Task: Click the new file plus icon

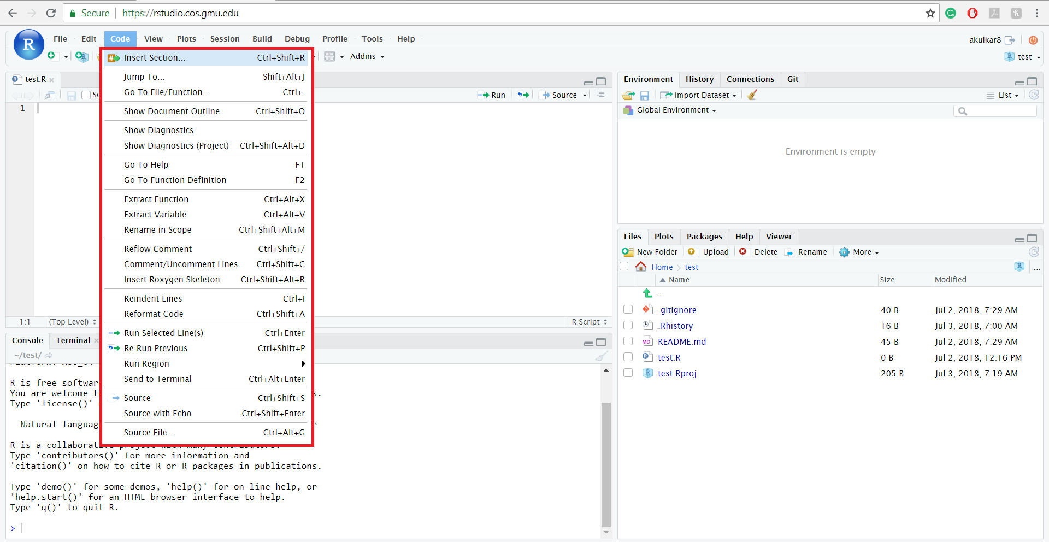Action: [x=51, y=56]
